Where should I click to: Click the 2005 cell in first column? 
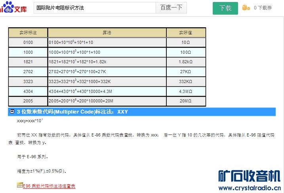pyautogui.click(x=28, y=101)
